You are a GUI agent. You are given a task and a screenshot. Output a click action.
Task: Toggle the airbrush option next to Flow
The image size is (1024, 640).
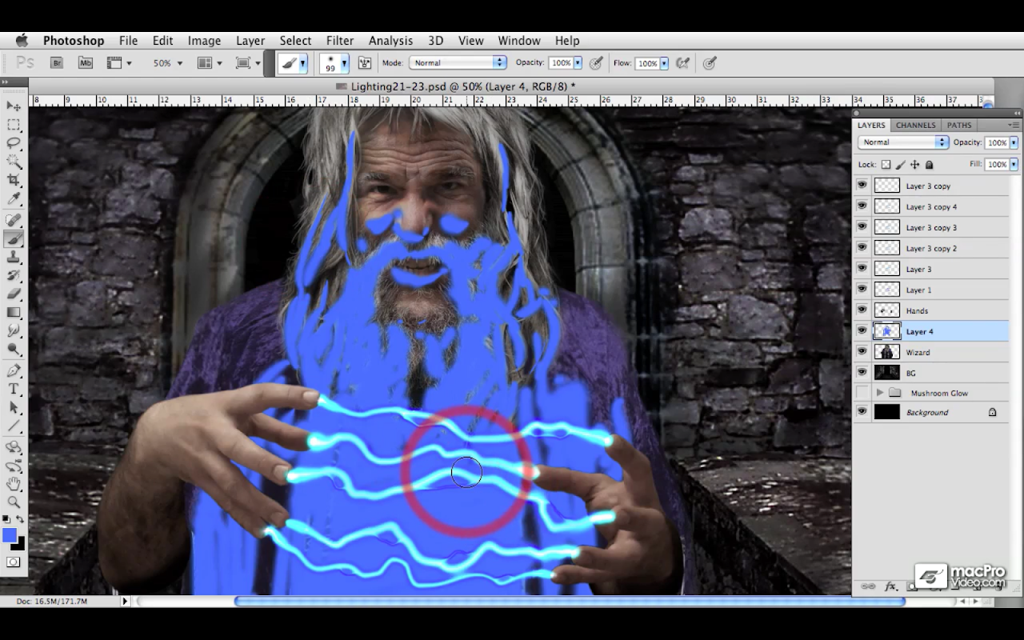tap(682, 62)
